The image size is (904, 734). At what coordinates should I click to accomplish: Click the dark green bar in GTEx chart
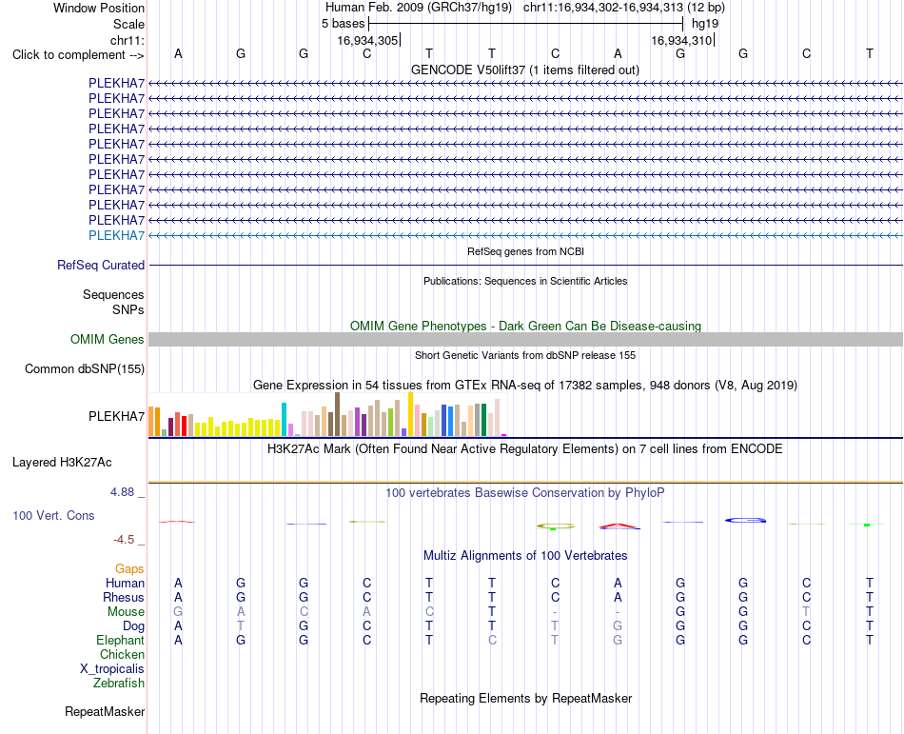(483, 420)
